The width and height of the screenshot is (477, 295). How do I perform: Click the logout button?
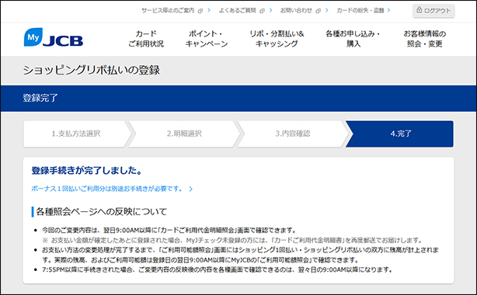(433, 11)
